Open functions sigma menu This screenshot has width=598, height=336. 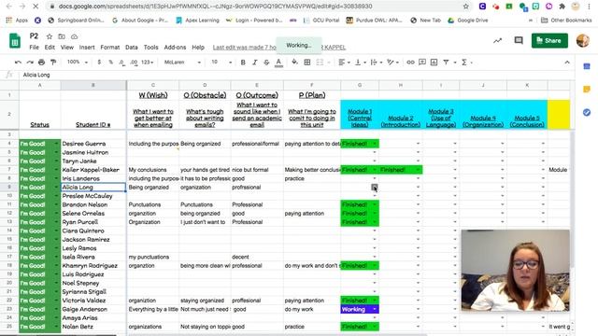(464, 63)
